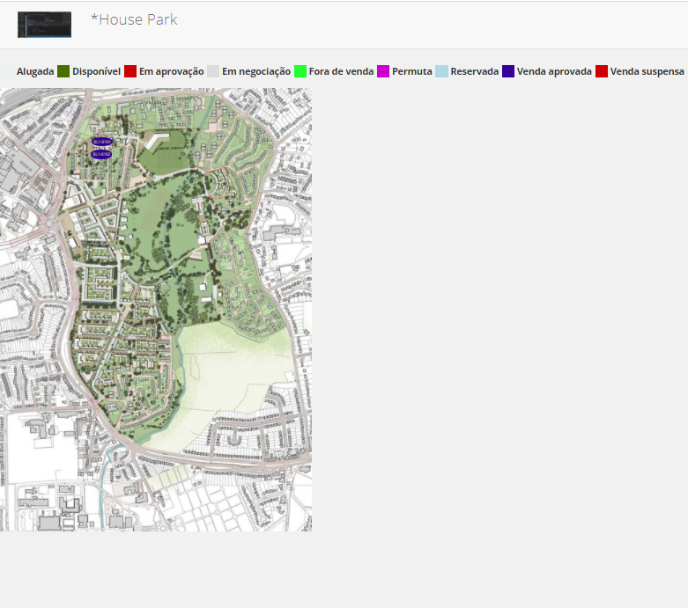Click the Em negociação legend label
688x608 pixels.
pyautogui.click(x=256, y=71)
